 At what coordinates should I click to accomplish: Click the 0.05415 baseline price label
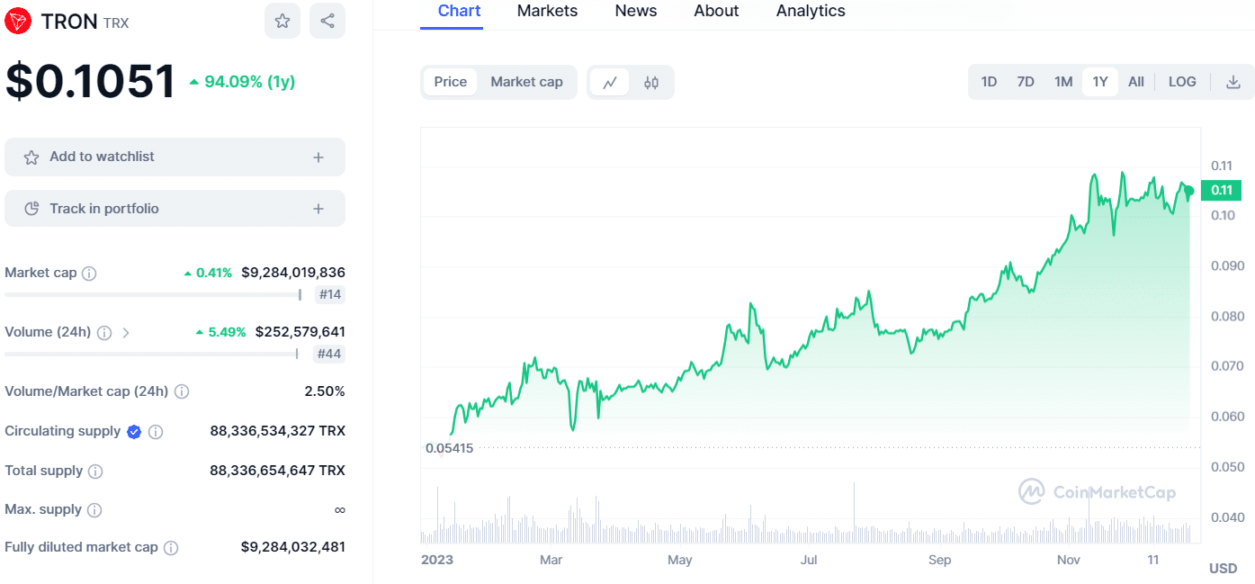point(450,448)
